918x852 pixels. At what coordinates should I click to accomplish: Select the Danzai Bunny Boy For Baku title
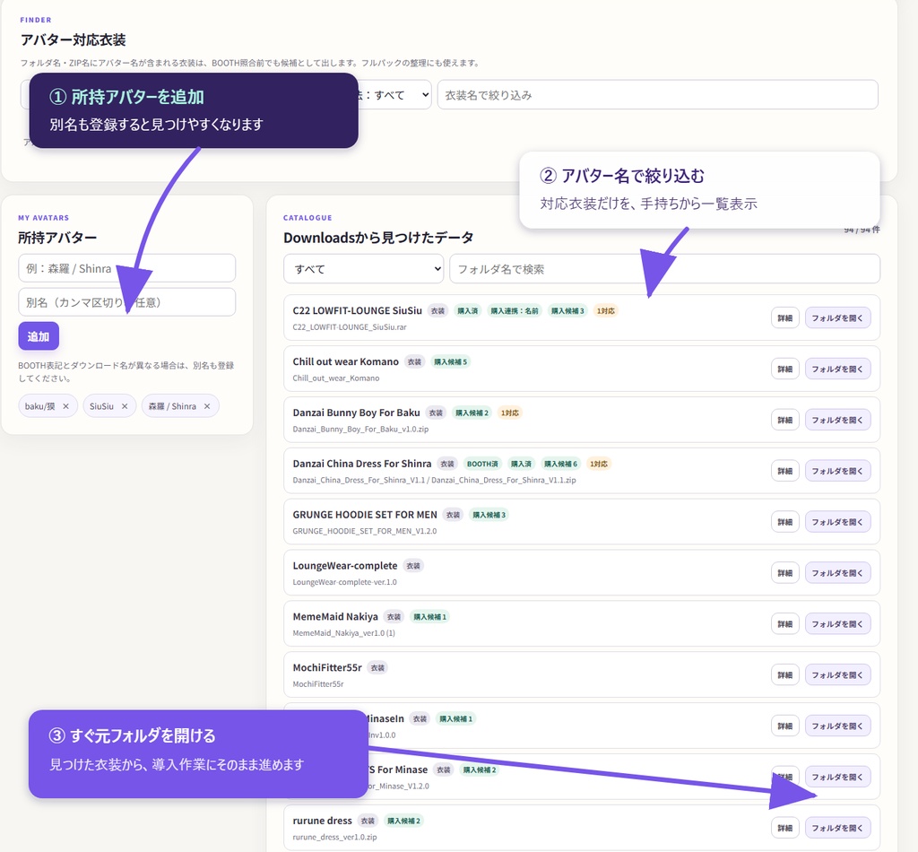tap(357, 413)
